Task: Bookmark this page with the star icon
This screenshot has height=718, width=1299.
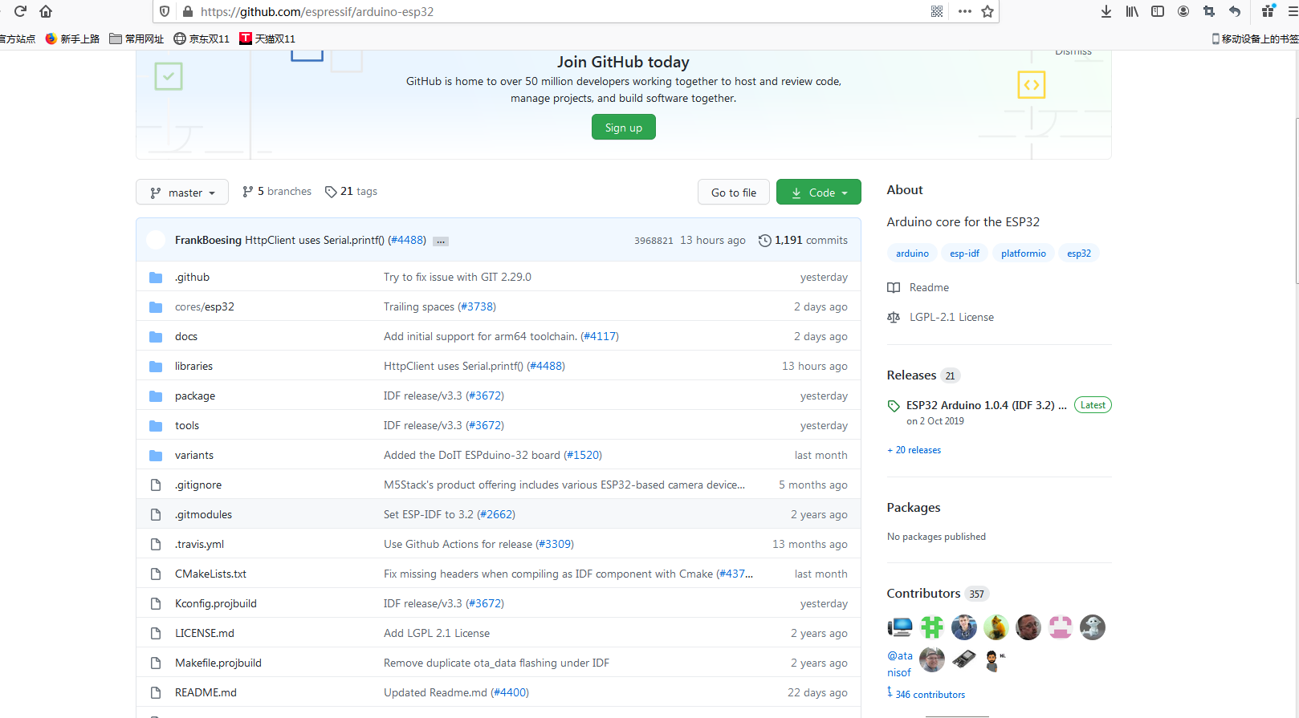Action: pos(987,11)
